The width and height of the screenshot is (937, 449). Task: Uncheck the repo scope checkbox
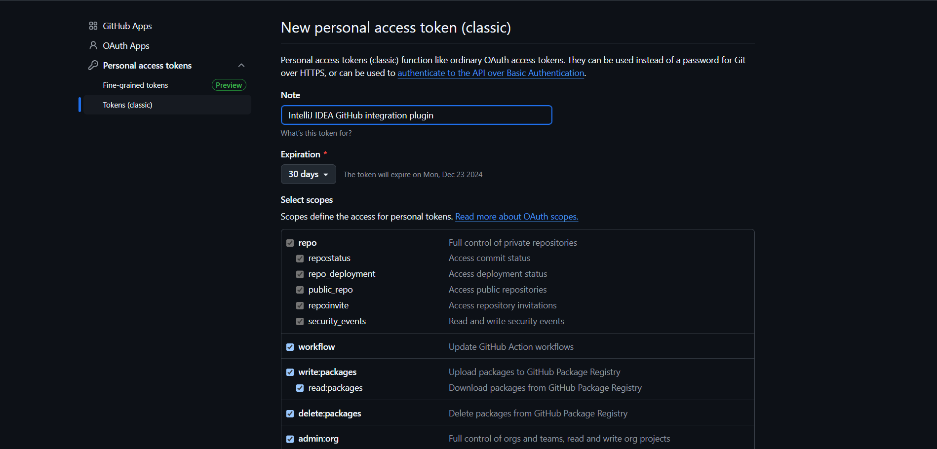[x=290, y=243]
